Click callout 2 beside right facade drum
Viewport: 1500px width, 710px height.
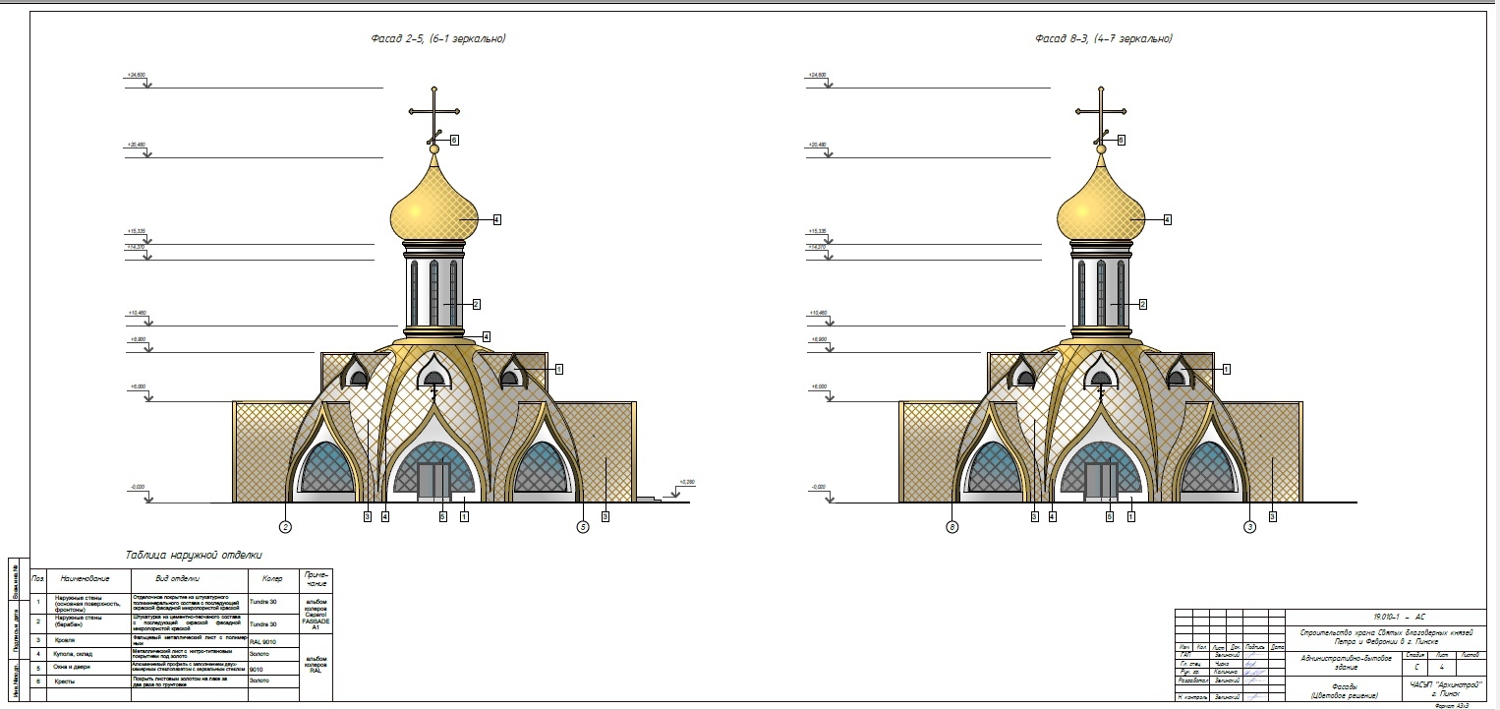pos(1142,305)
